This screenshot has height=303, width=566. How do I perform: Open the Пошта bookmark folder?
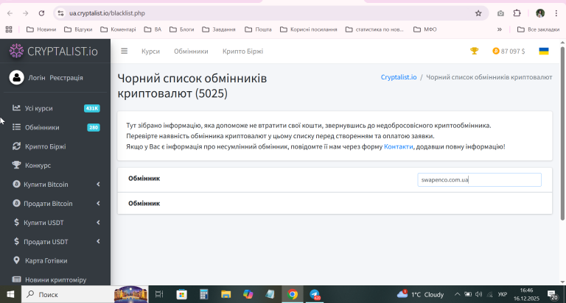point(258,29)
